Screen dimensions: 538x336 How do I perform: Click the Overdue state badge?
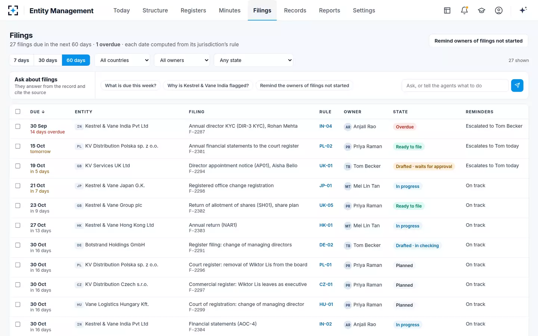click(405, 127)
